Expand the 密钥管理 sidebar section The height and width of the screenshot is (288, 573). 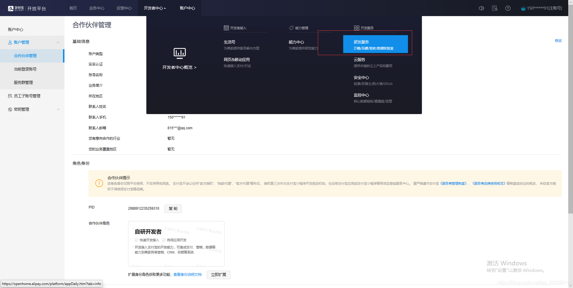58,109
